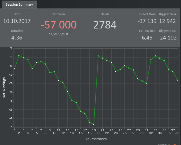Click the Biggest Win value 12 942
Image resolution: width=181 pixels, height=145 pixels.
point(167,21)
